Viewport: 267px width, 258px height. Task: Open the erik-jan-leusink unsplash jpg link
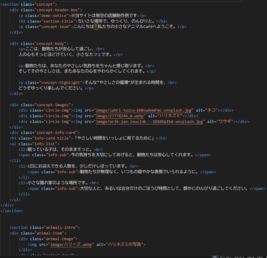click(x=149, y=121)
